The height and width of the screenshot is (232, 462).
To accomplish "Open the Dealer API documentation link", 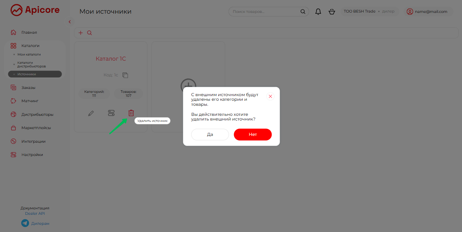I will click(35, 213).
